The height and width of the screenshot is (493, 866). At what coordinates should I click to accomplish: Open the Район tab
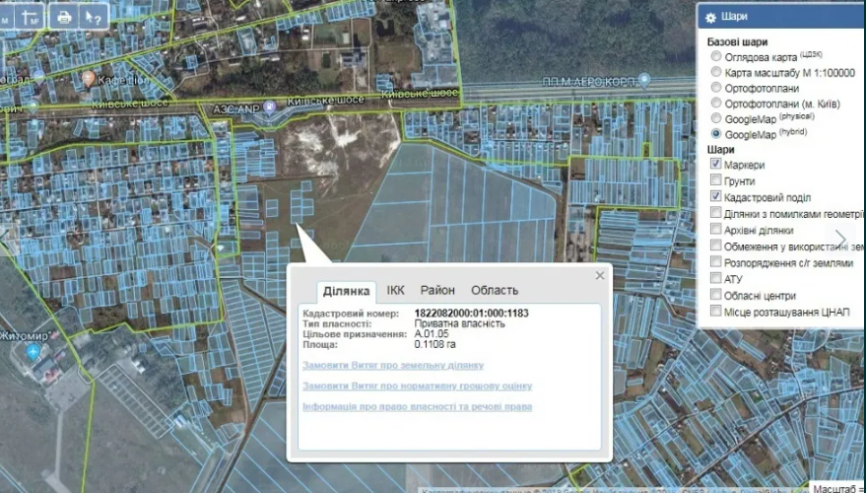coord(437,290)
